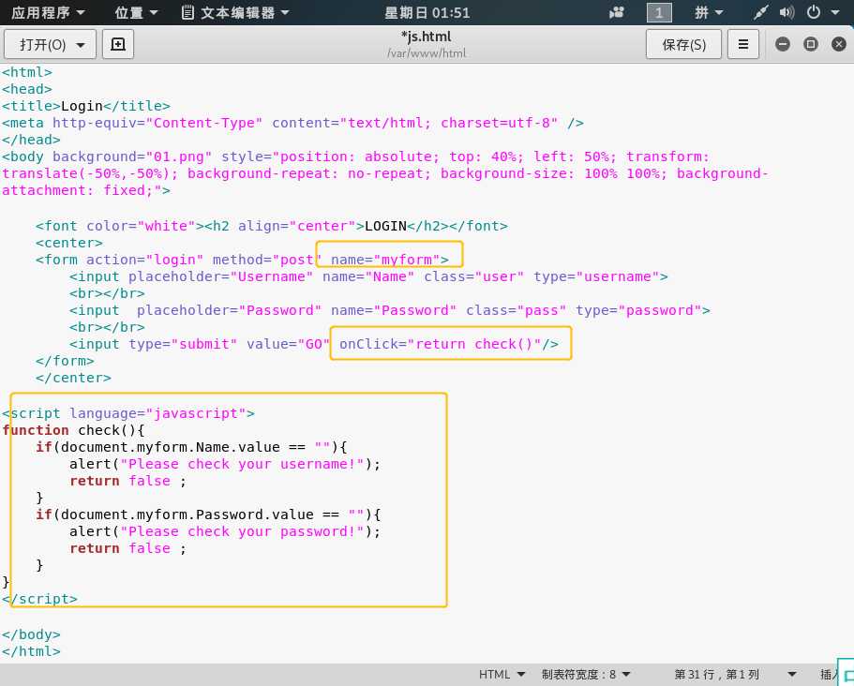Click the function check(){ line
Viewport: 854px width, 686px height.
pyautogui.click(x=73, y=430)
